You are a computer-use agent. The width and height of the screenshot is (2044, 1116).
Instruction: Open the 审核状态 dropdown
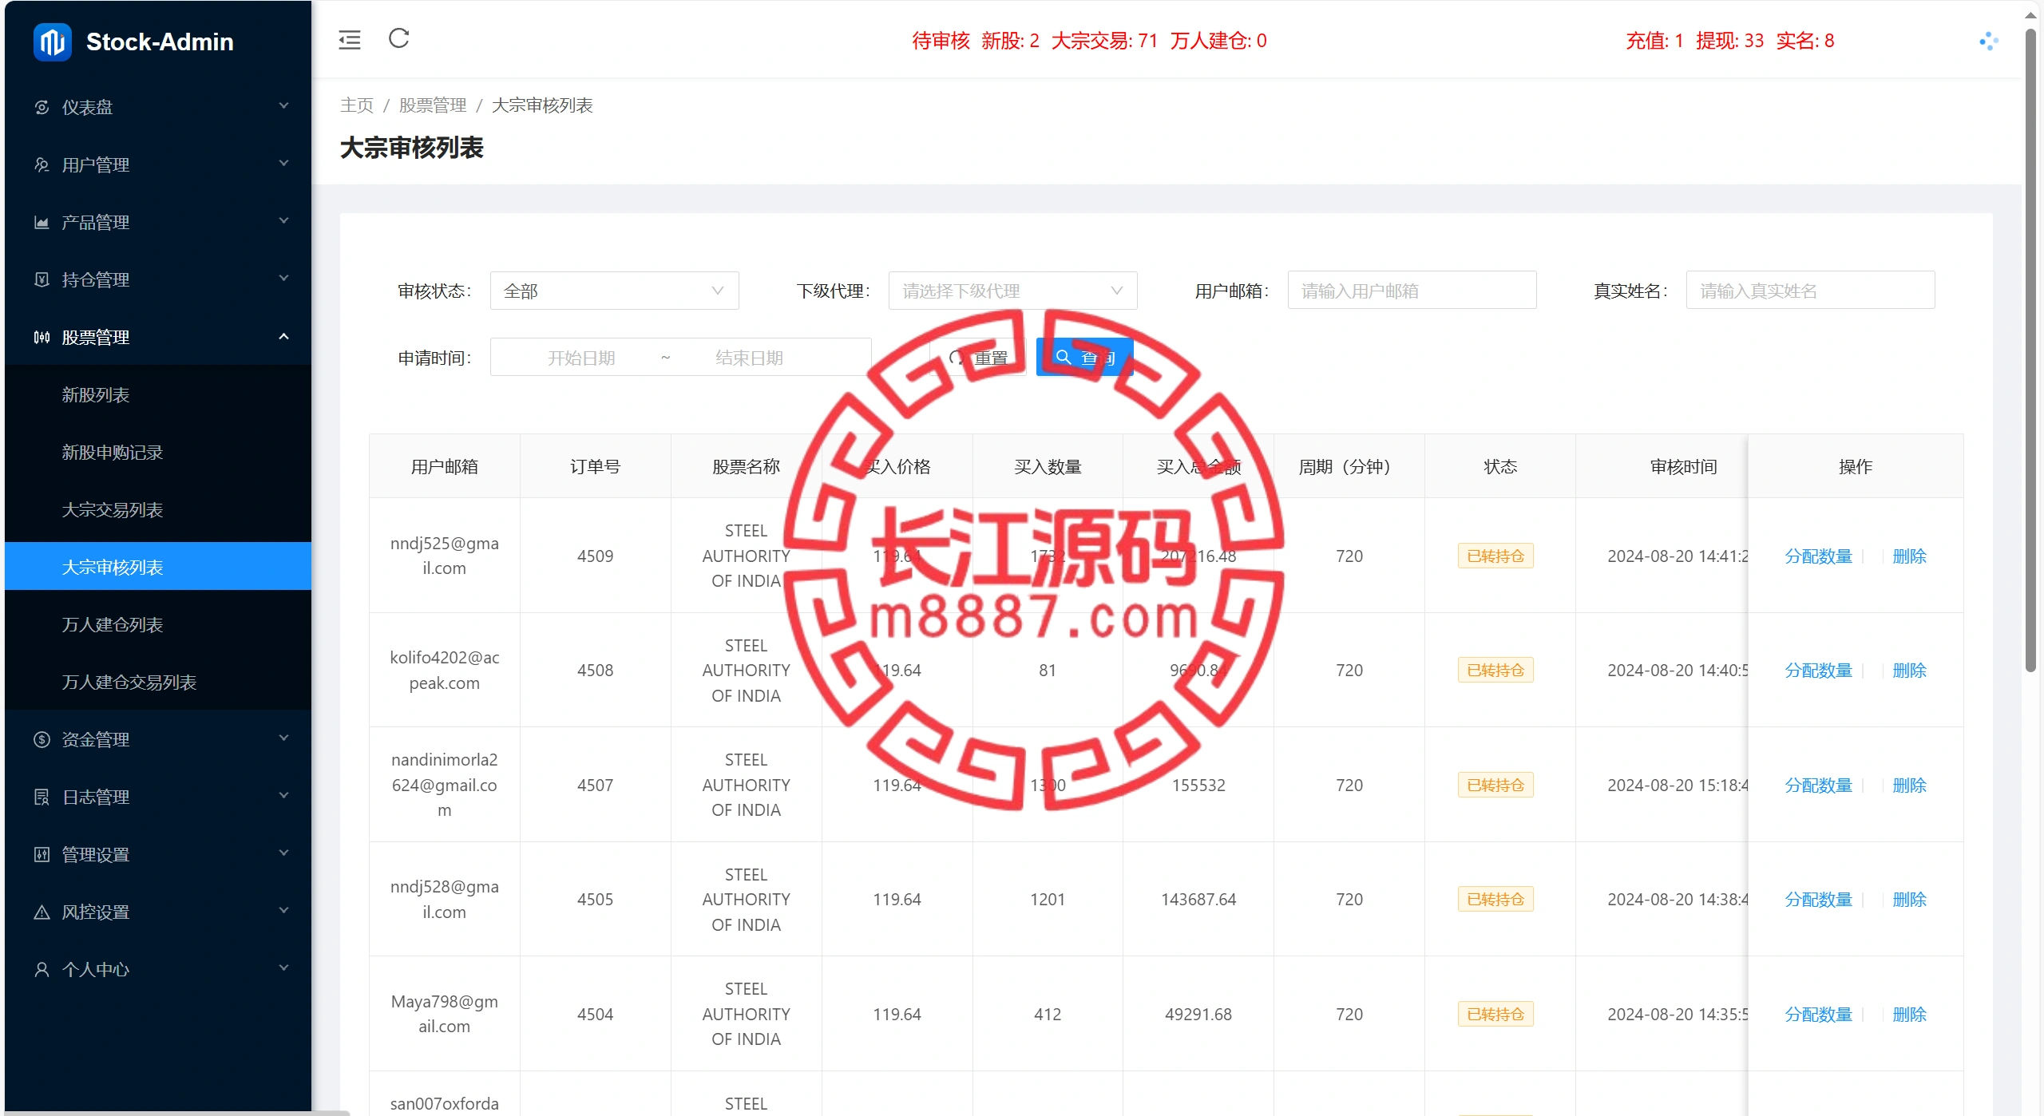pyautogui.click(x=613, y=291)
